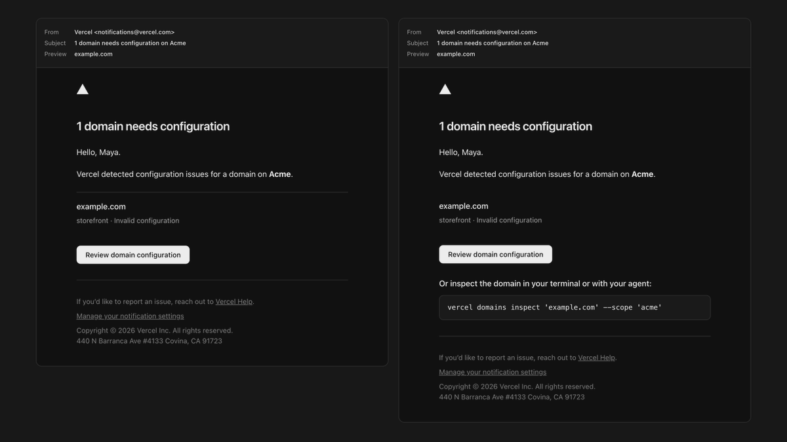The image size is (787, 442).
Task: Click the preview text example.com in left header
Action: (x=94, y=54)
